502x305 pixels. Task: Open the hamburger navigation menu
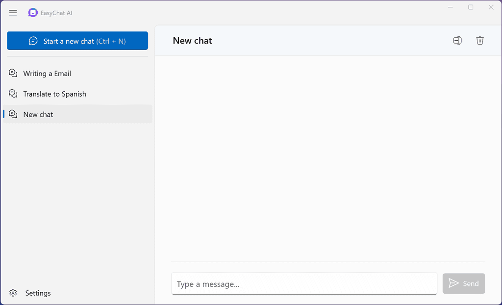click(13, 13)
